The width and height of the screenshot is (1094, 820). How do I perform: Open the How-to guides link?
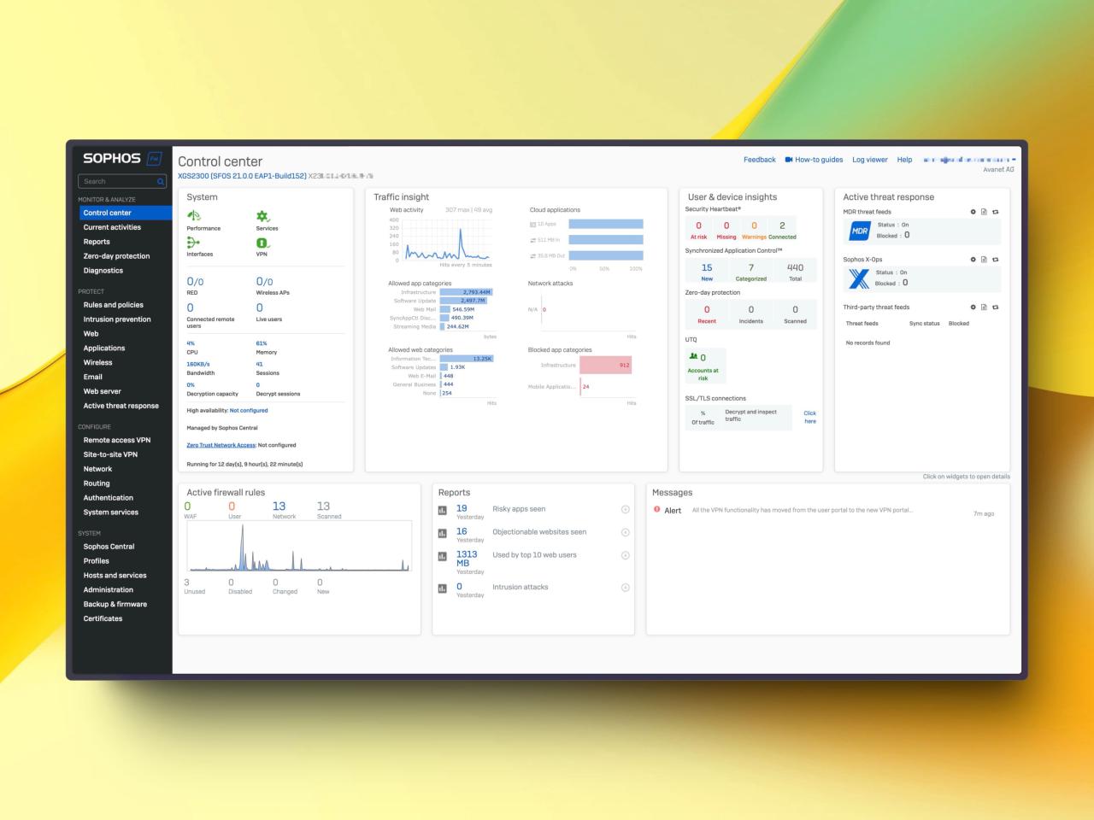tap(819, 160)
